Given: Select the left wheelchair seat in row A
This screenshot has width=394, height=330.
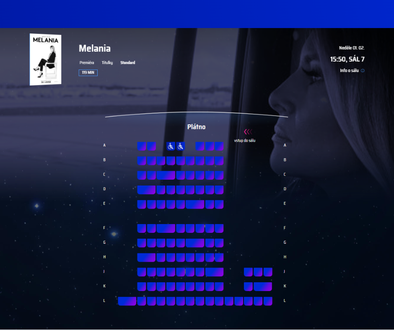Looking at the screenshot, I should 171,146.
